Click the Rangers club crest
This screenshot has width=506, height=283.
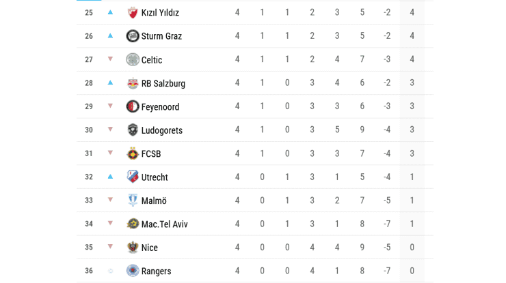[133, 271]
